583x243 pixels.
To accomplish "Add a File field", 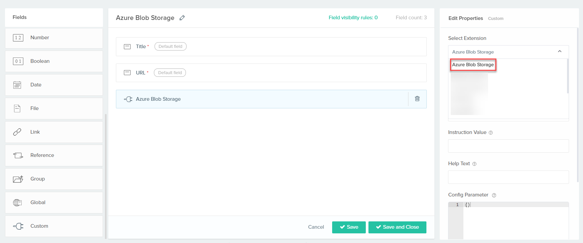I will [54, 108].
